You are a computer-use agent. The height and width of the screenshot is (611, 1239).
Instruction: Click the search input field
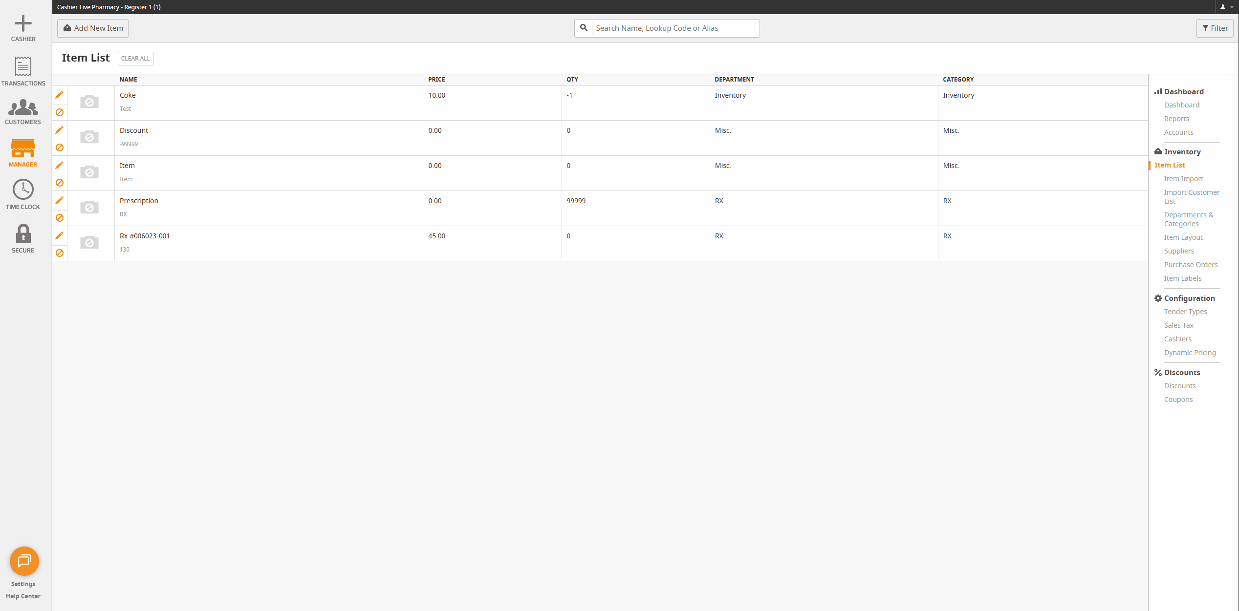coord(674,28)
